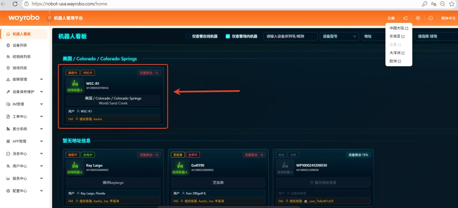458x208 pixels.
Task: Click 流量剩余 78% tag
Action: pos(358,155)
